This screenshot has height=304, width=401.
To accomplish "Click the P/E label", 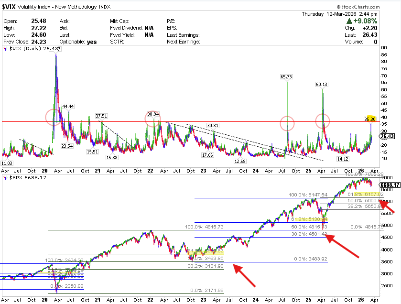I will click(x=171, y=21).
